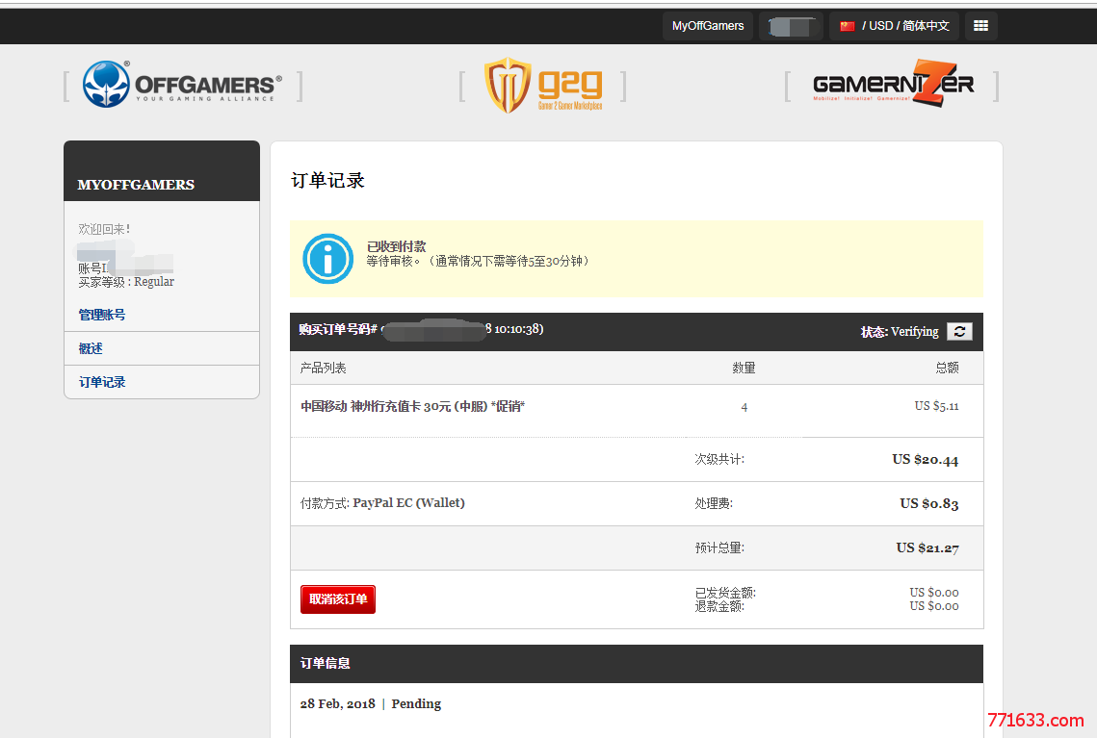Click the 欢迎回来! greeting text
The width and height of the screenshot is (1097, 738).
(x=104, y=229)
